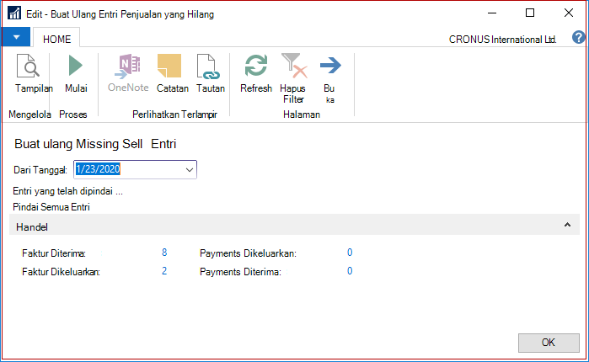
Task: Open Payments Diterima value 0
Action: (350, 271)
